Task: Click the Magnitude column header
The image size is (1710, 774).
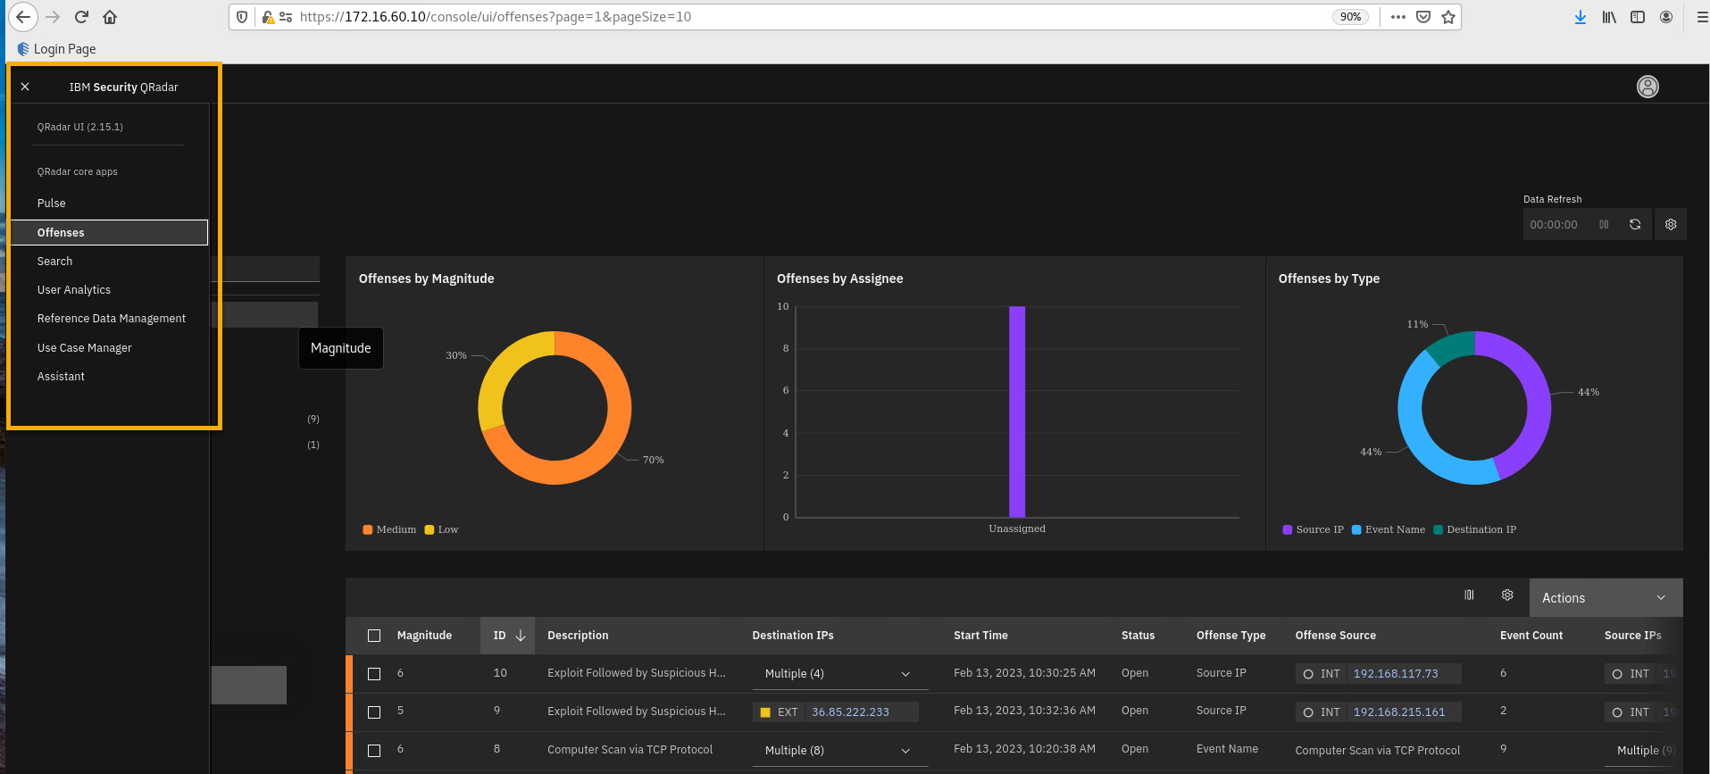Action: [424, 636]
